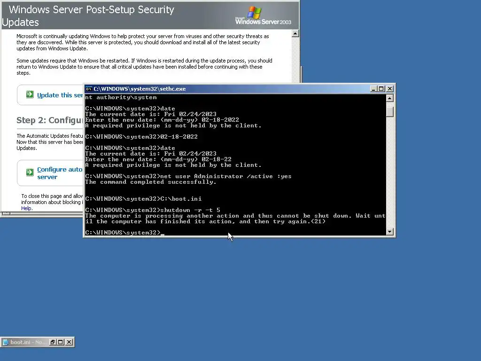Click the green arrow beside Configure automatic updating
Screen dimensions: 481x361
30,172
